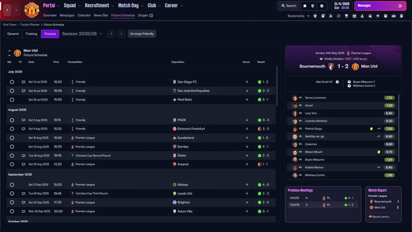Select radio button for Sat 19 Jul 2025 fixture
This screenshot has width=412, height=232.
coord(12,91)
